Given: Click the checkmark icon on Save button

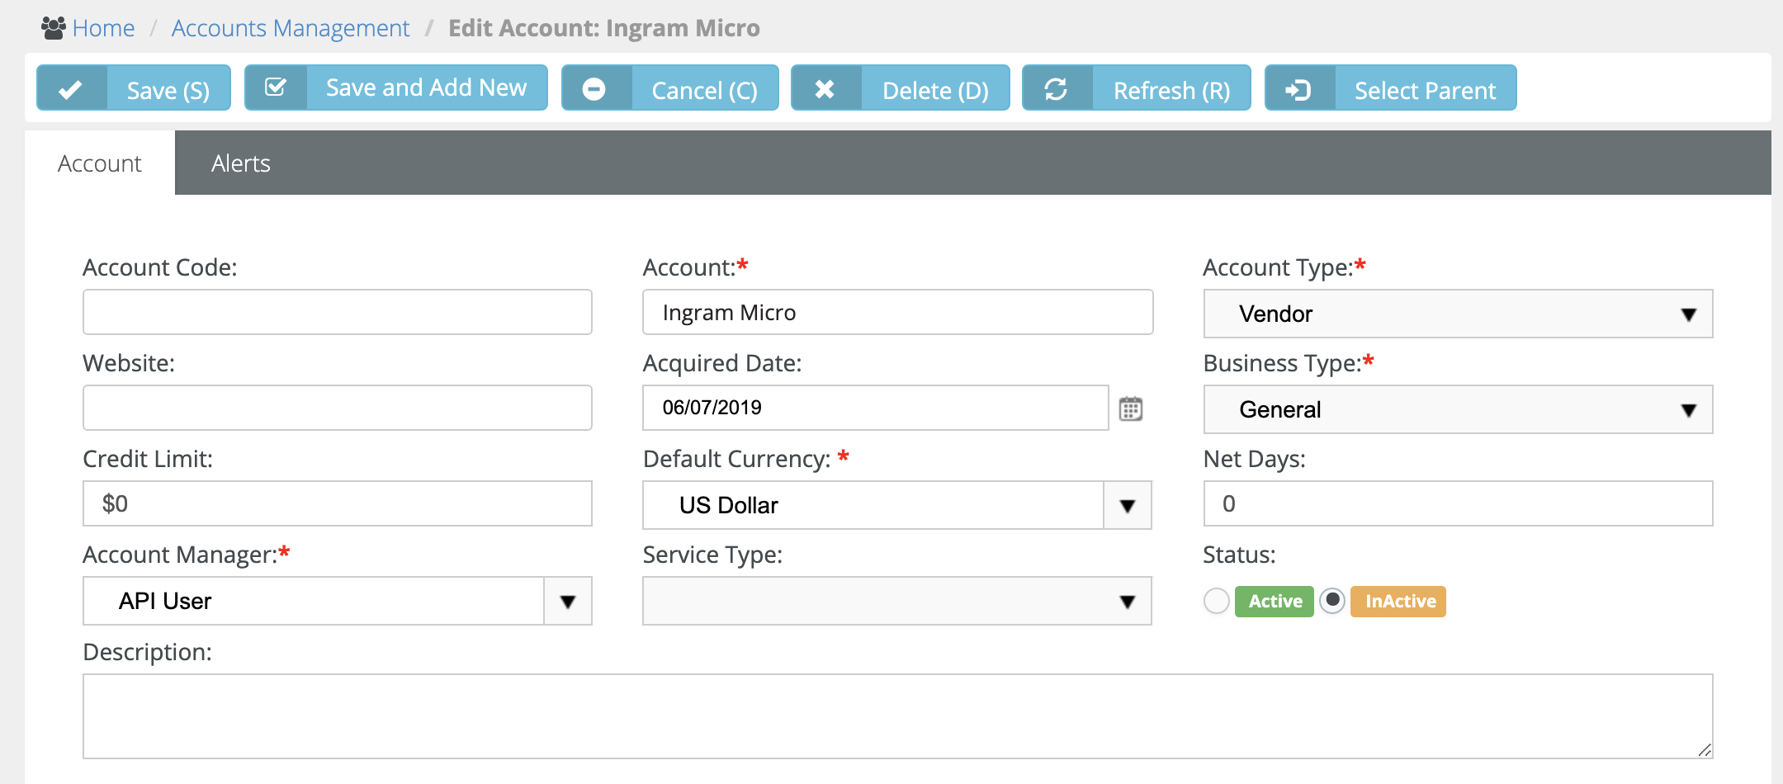Looking at the screenshot, I should 71,89.
